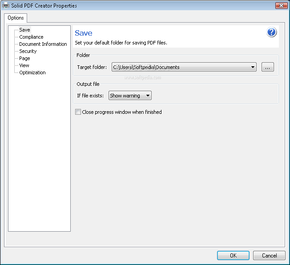Open the Optimization settings page
The height and width of the screenshot is (265, 290).
coord(32,72)
